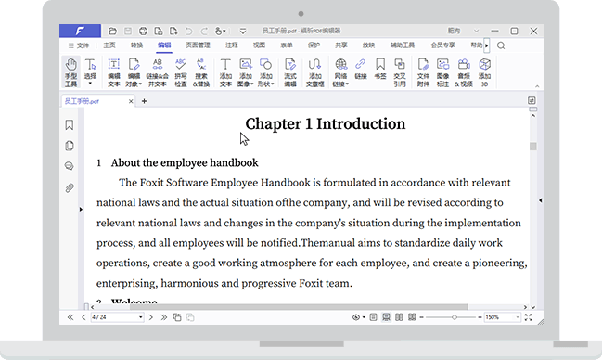Toggle continuous page view mode

tap(386, 317)
